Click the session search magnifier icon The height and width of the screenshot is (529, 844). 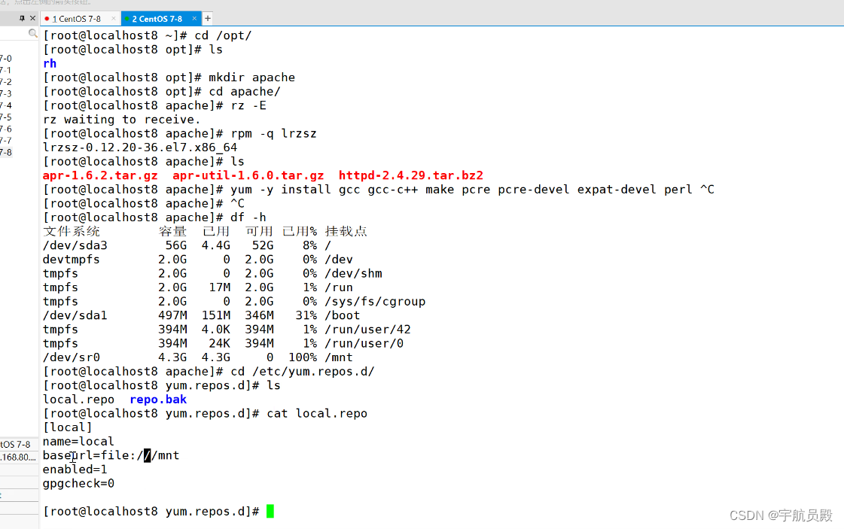[32, 34]
